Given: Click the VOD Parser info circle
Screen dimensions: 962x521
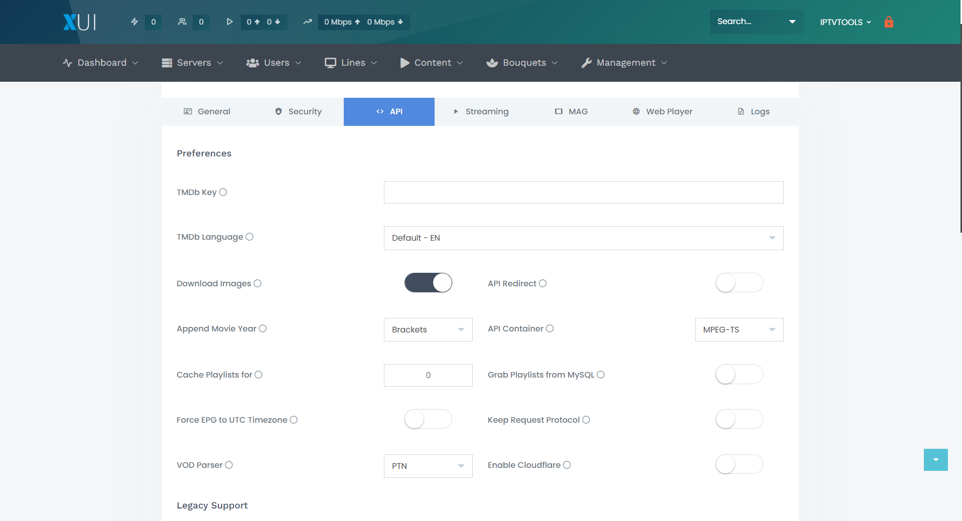Looking at the screenshot, I should click(x=229, y=465).
